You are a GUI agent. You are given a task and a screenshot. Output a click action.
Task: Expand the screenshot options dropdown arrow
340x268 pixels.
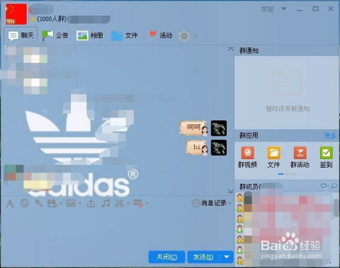point(127,203)
